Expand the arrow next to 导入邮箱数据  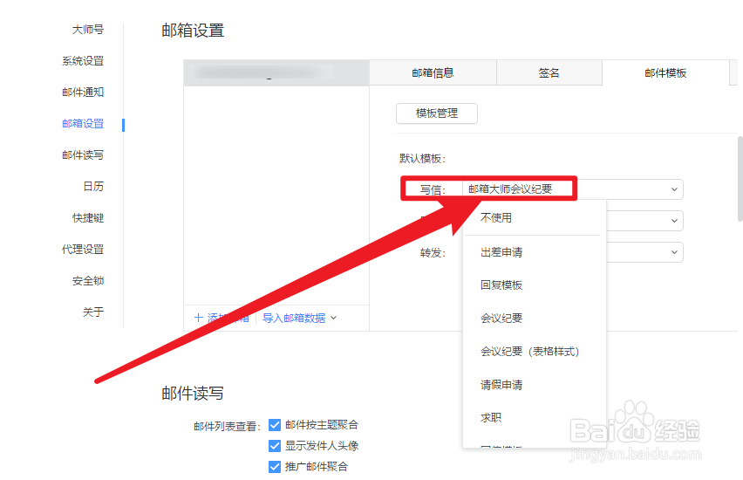tap(334, 318)
